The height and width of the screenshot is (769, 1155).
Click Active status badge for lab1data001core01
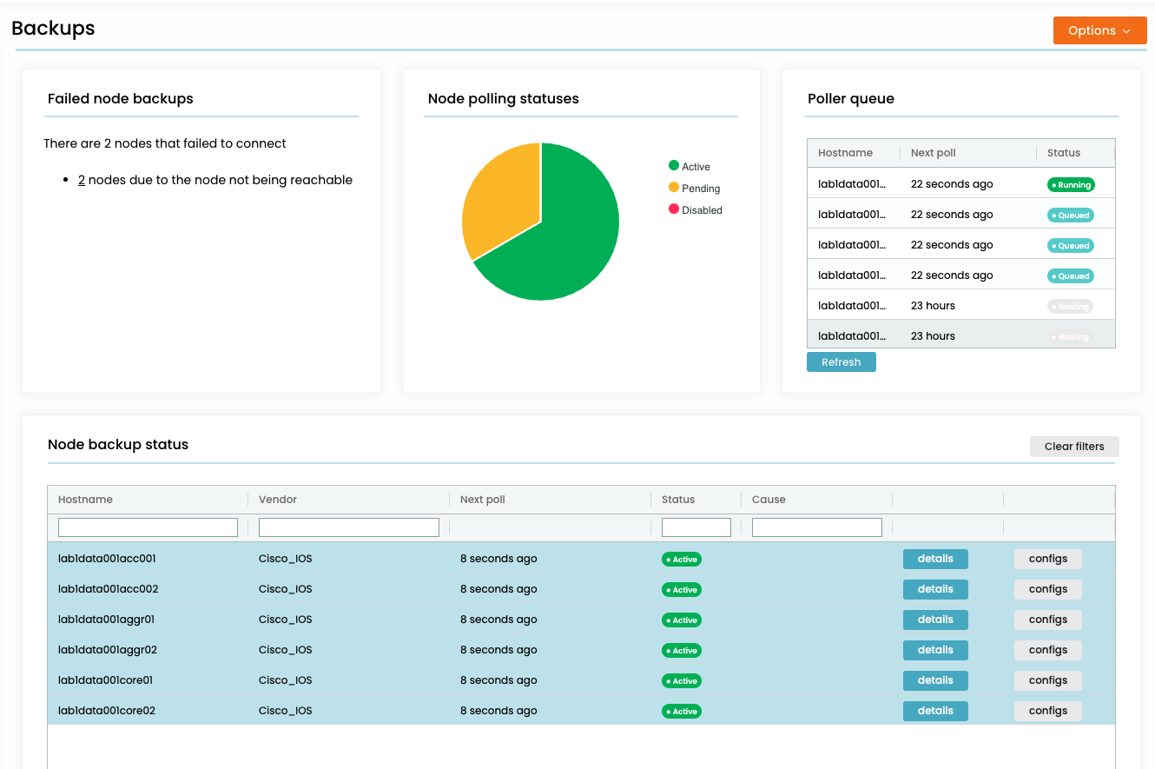pyautogui.click(x=682, y=681)
